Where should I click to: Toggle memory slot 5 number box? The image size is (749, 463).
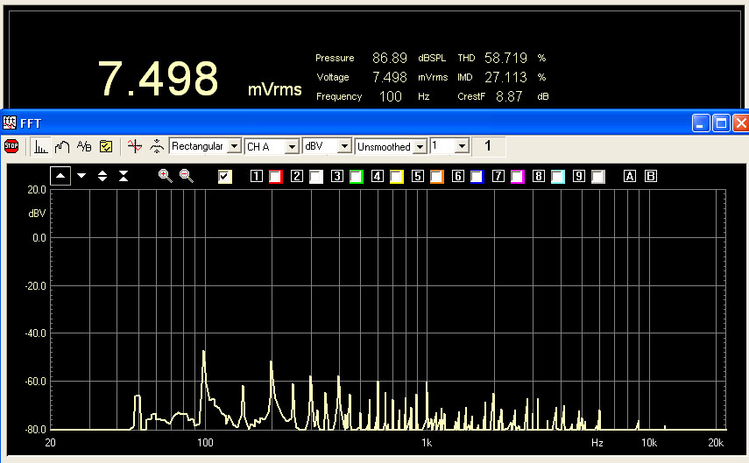tap(418, 177)
